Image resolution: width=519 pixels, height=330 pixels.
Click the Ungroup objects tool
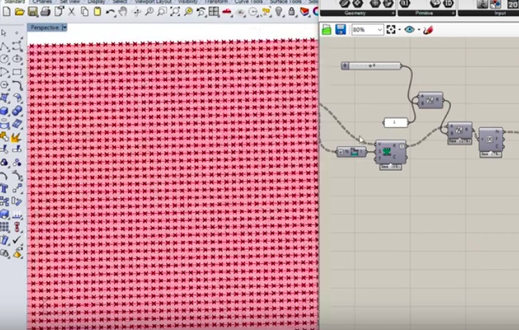(17, 162)
